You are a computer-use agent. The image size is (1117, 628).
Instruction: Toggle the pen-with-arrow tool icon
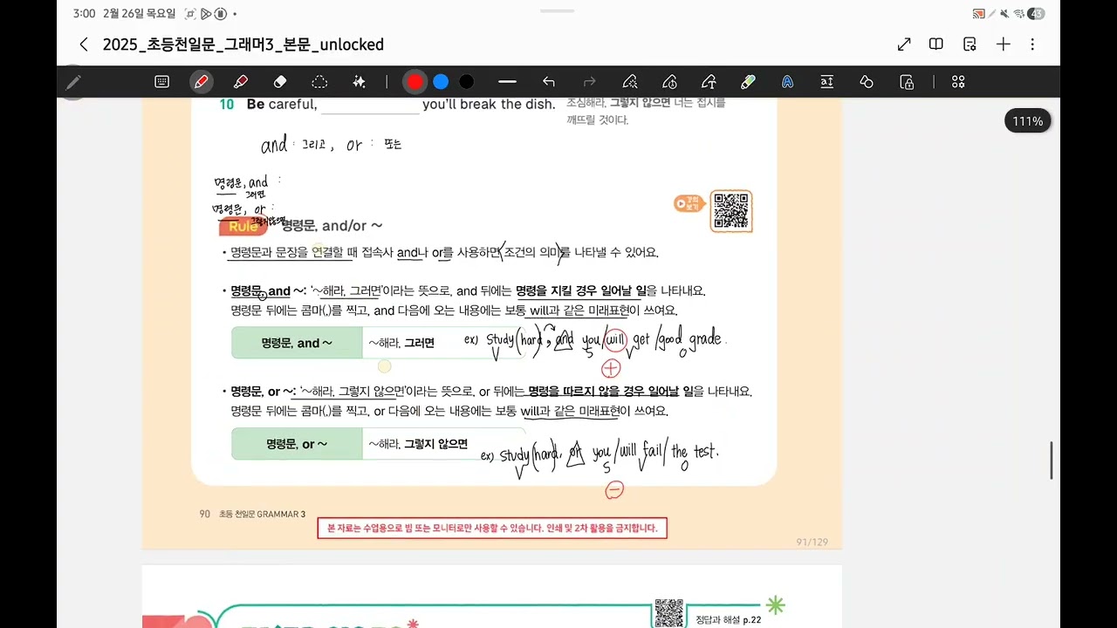(x=709, y=81)
